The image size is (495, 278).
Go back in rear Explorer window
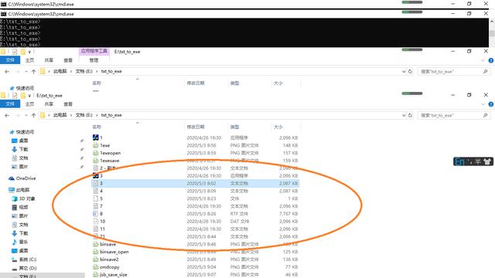click(x=7, y=72)
